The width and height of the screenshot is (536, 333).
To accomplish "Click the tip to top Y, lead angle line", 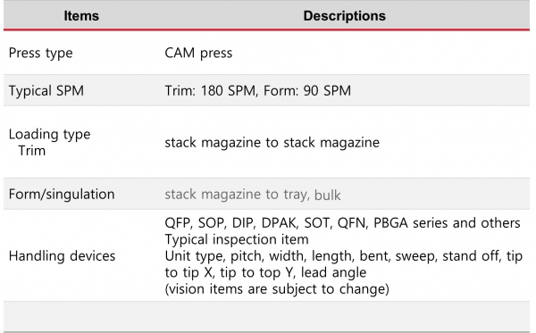I will pyautogui.click(x=265, y=272).
